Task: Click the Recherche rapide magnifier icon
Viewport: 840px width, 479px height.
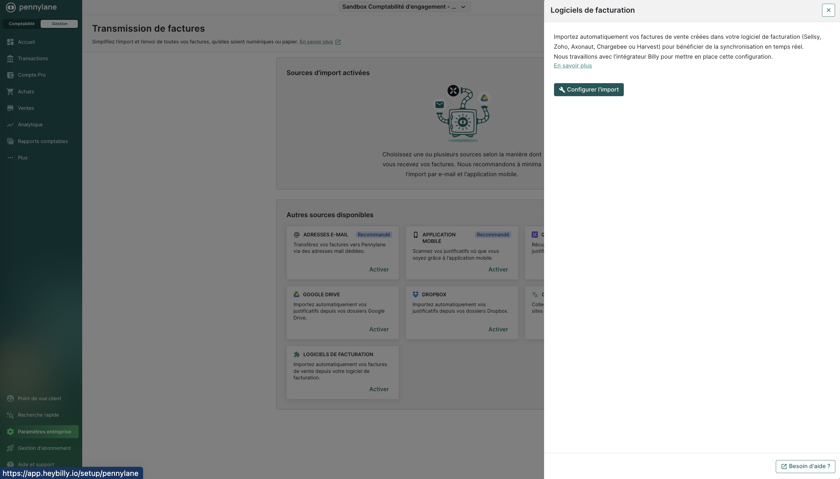Action: click(x=10, y=415)
